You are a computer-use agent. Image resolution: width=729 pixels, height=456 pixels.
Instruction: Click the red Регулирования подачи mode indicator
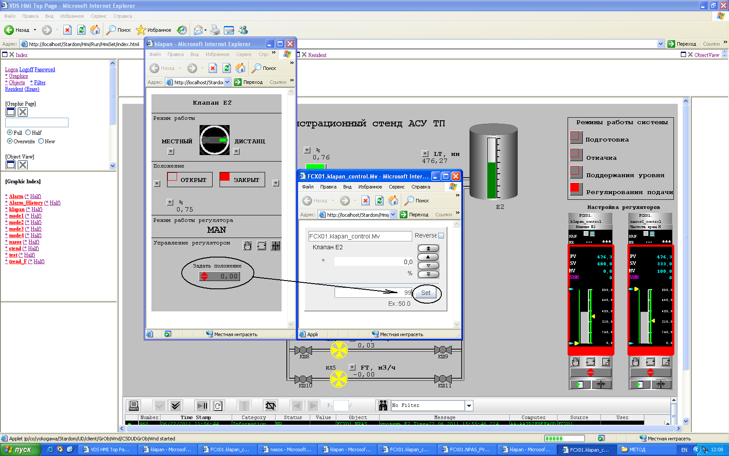pyautogui.click(x=576, y=188)
